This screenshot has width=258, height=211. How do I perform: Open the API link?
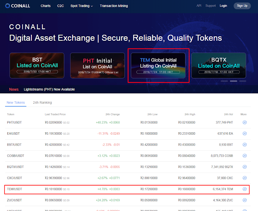199,6
